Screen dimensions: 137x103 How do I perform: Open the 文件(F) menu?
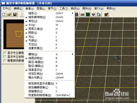(x=7, y=9)
